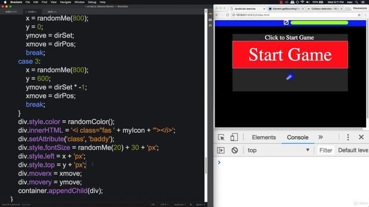The height and width of the screenshot is (207, 369).
Task: Switch to the Elements tab
Action: (264, 137)
